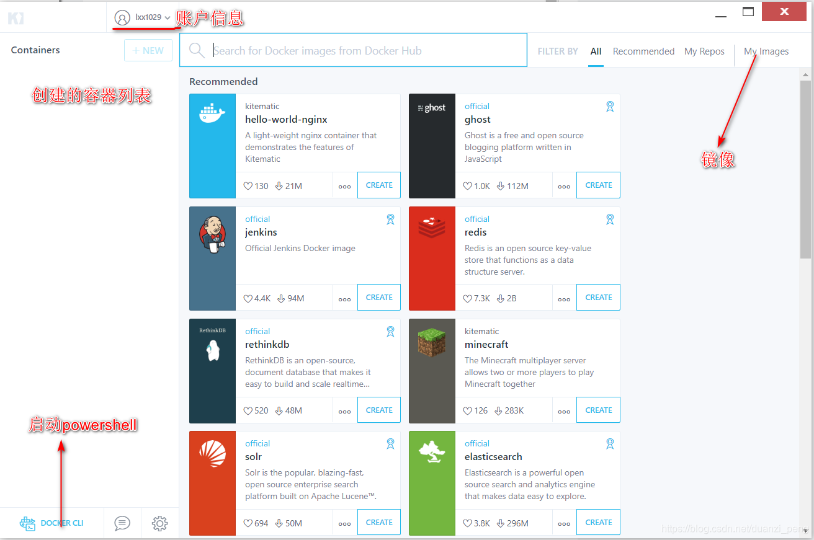Open more options for solr
Viewport: 814px width, 540px height.
(x=345, y=523)
